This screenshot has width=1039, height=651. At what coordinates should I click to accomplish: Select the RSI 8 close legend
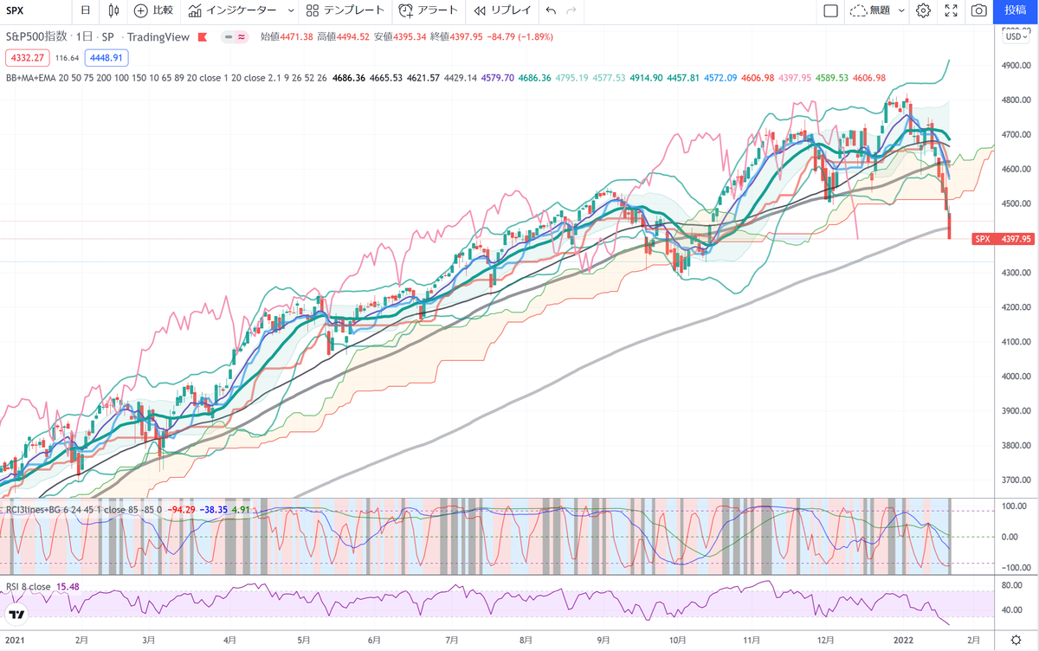coord(29,586)
